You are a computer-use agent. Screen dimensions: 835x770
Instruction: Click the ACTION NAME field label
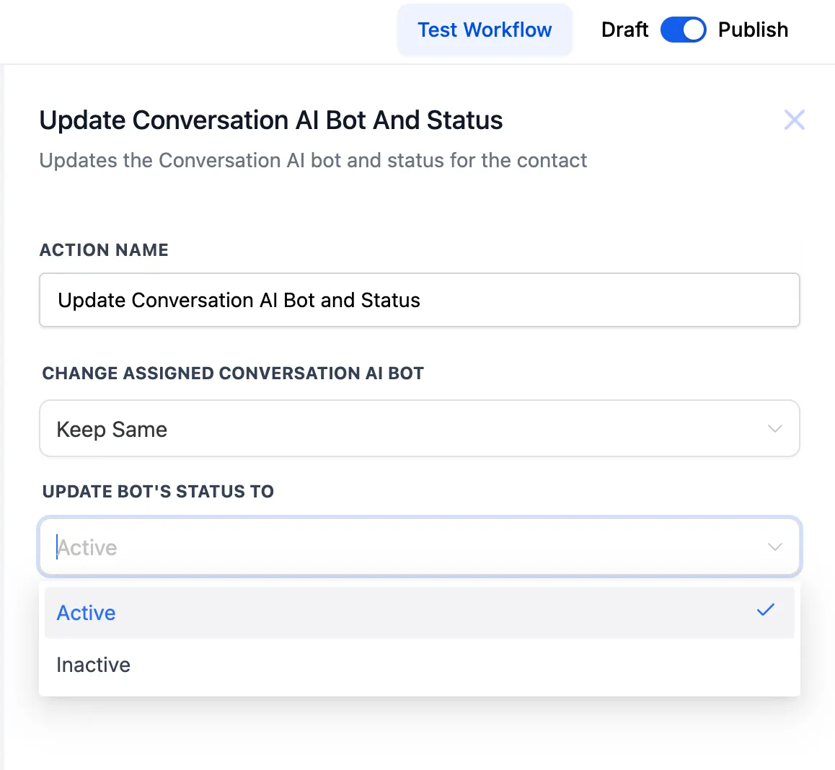pyautogui.click(x=104, y=250)
